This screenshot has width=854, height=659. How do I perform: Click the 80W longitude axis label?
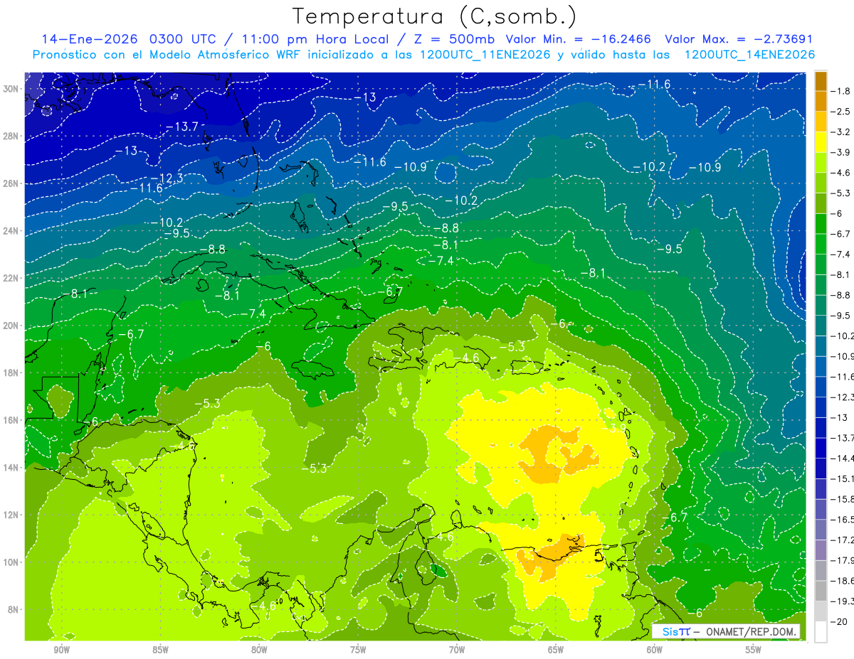(x=259, y=650)
